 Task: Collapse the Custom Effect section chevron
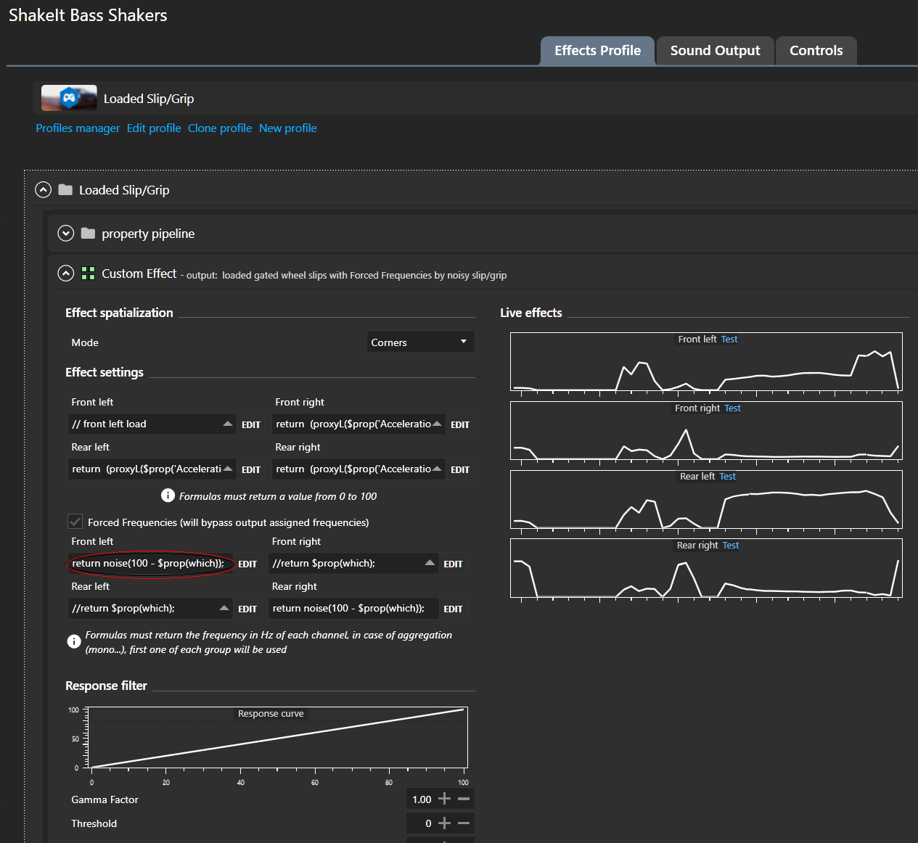click(x=66, y=274)
